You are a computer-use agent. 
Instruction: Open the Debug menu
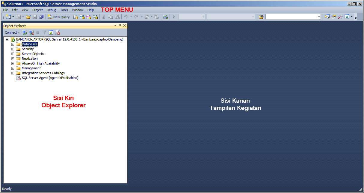click(x=51, y=10)
